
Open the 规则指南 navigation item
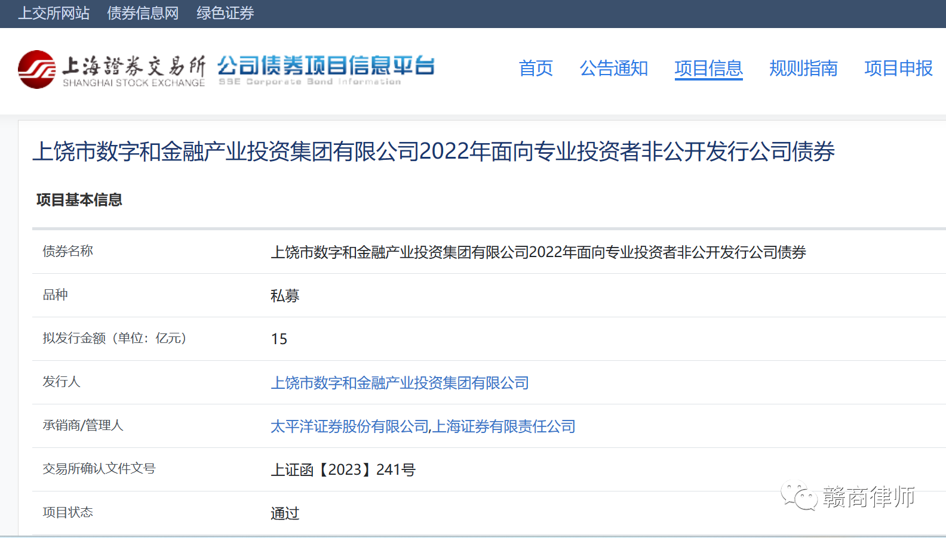coord(803,68)
